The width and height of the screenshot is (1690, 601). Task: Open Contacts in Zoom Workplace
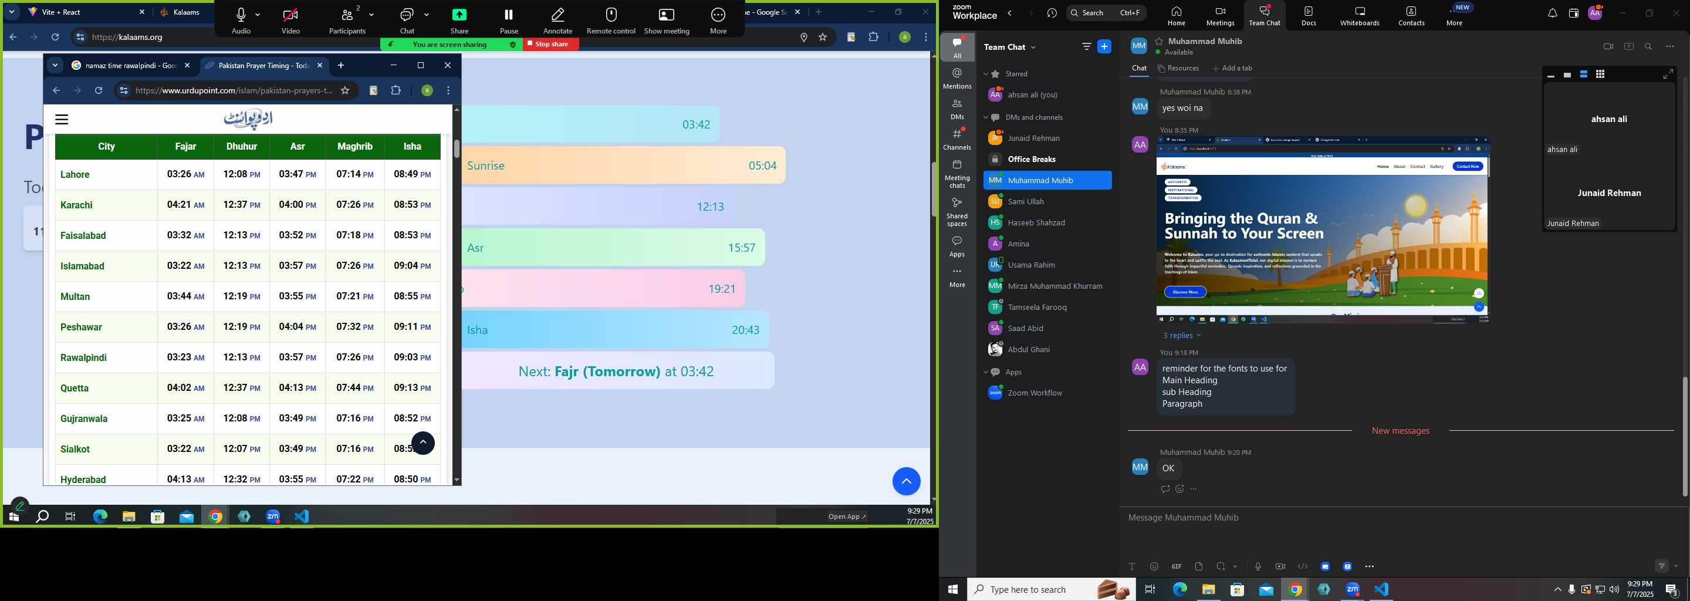(1411, 16)
